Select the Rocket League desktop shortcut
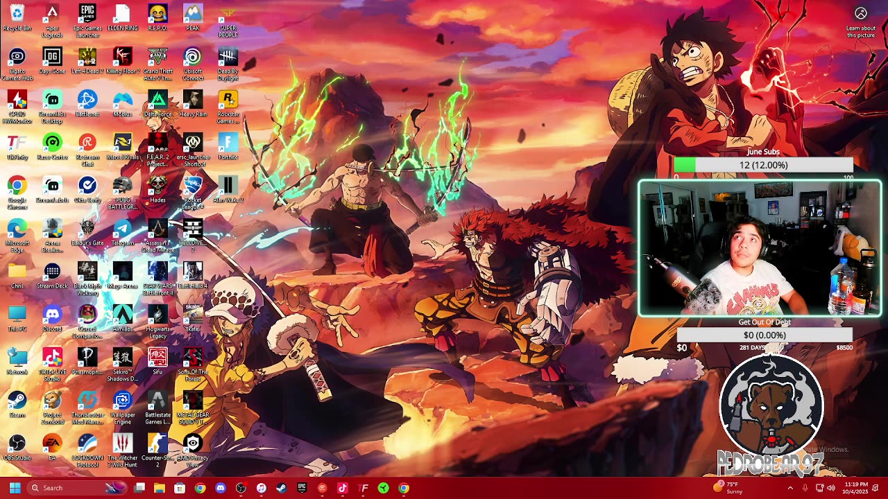Viewport: 888px width, 499px height. (x=193, y=193)
